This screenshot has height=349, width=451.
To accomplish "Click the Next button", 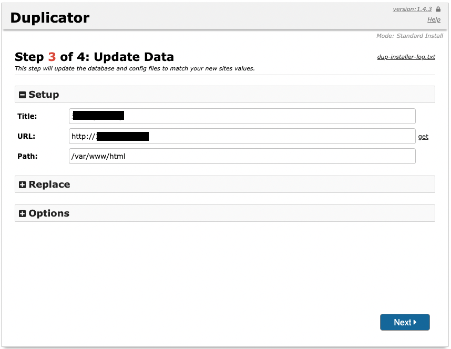I will (x=405, y=322).
